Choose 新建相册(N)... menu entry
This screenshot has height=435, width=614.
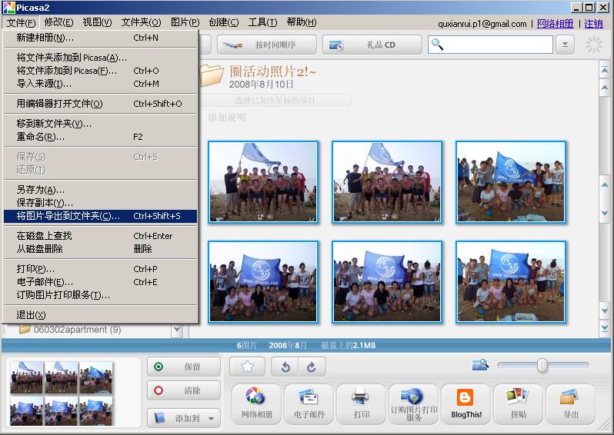pos(100,38)
